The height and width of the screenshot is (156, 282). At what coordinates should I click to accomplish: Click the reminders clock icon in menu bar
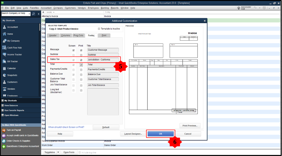coord(264,8)
